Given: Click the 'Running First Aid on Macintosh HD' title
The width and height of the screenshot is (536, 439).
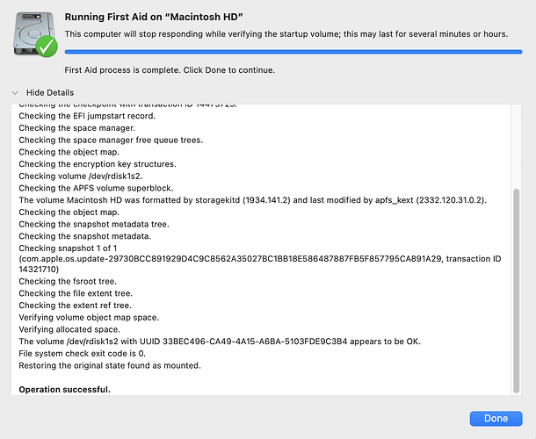Looking at the screenshot, I should (154, 17).
